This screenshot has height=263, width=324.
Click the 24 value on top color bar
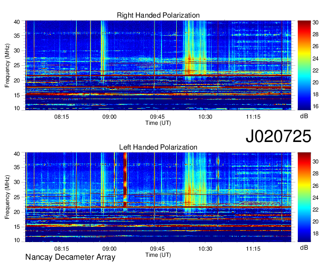click(315, 59)
